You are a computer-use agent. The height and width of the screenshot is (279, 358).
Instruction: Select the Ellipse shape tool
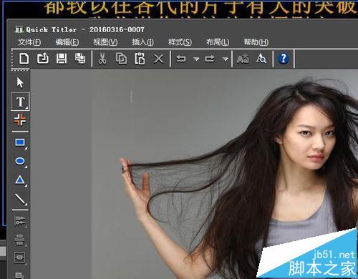click(x=20, y=161)
